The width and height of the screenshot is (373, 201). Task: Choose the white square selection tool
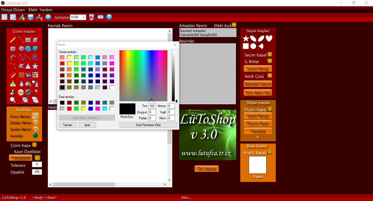(246, 46)
